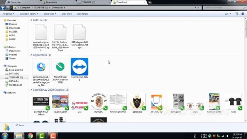The image size is (247, 139).
Task: Open DATA (F:) drive
Action: (x=14, y=81)
